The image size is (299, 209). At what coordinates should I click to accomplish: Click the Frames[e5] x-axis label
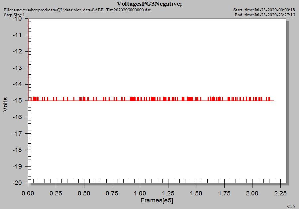click(157, 200)
